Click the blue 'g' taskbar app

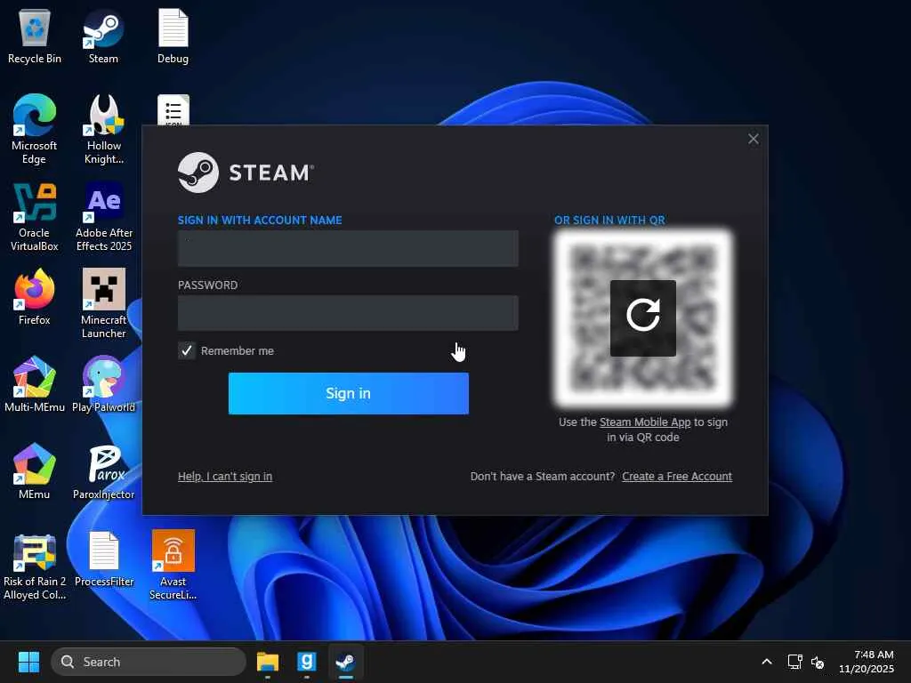pos(306,662)
